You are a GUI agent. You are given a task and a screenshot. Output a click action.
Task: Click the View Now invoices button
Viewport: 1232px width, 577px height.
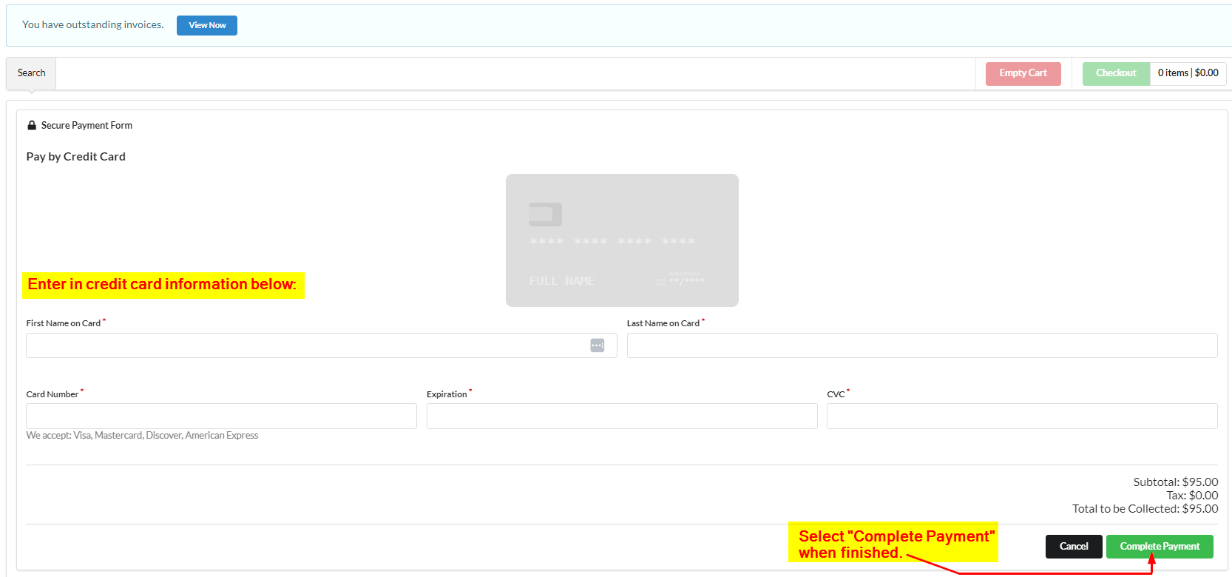point(207,25)
